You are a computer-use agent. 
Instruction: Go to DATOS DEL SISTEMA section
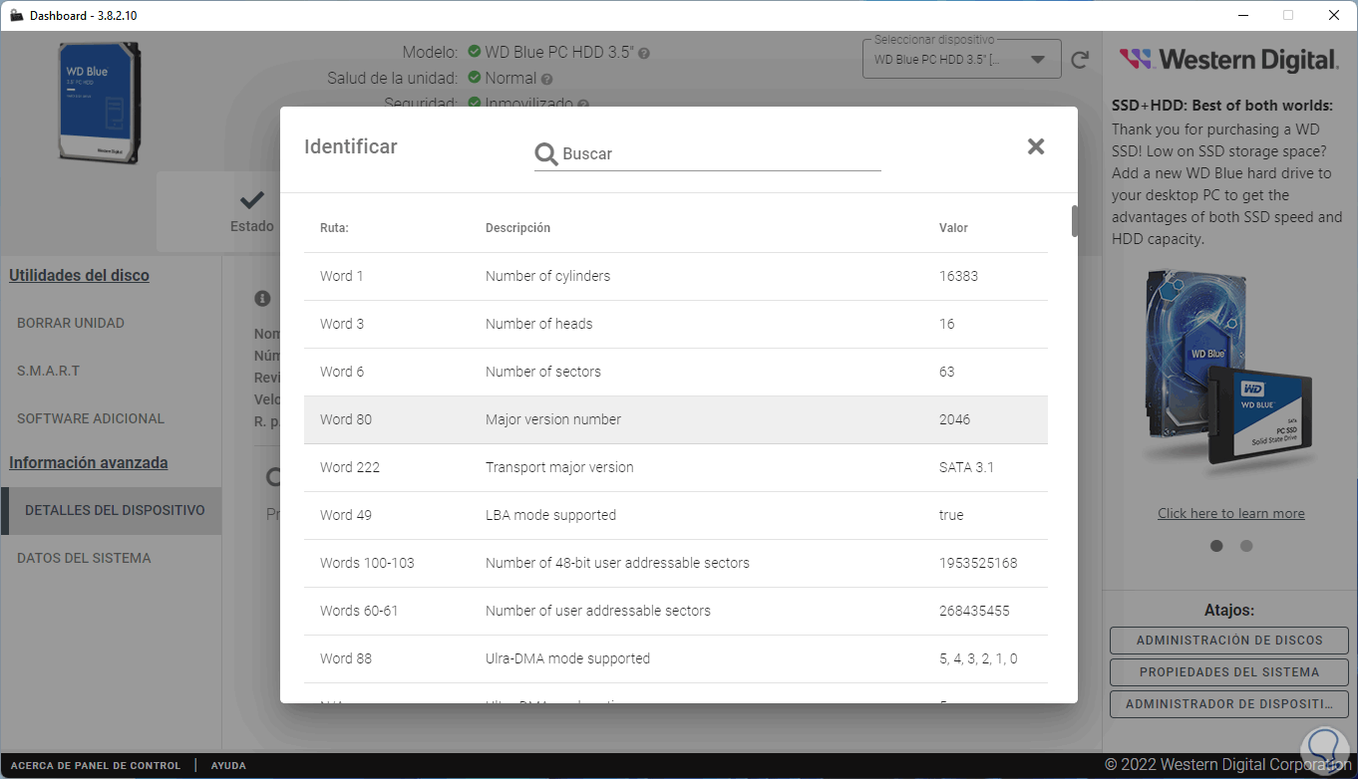tap(84, 558)
